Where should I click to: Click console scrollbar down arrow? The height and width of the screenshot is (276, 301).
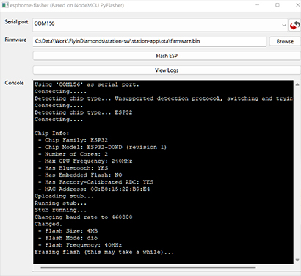tap(297, 260)
